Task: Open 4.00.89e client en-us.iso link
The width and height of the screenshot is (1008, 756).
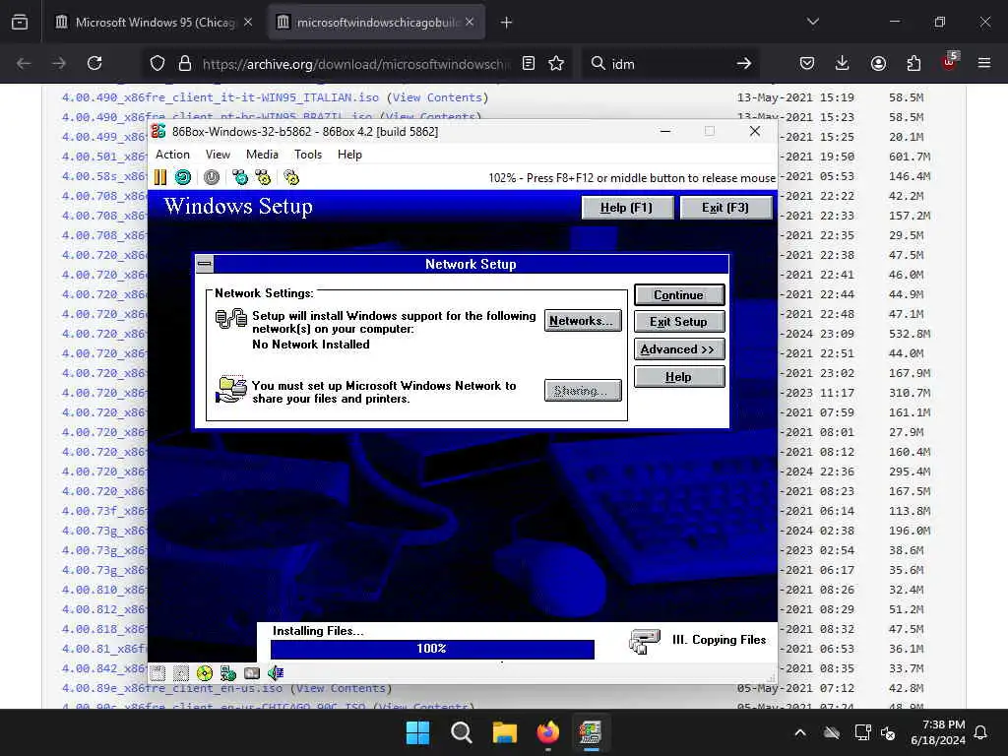Action: [171, 688]
